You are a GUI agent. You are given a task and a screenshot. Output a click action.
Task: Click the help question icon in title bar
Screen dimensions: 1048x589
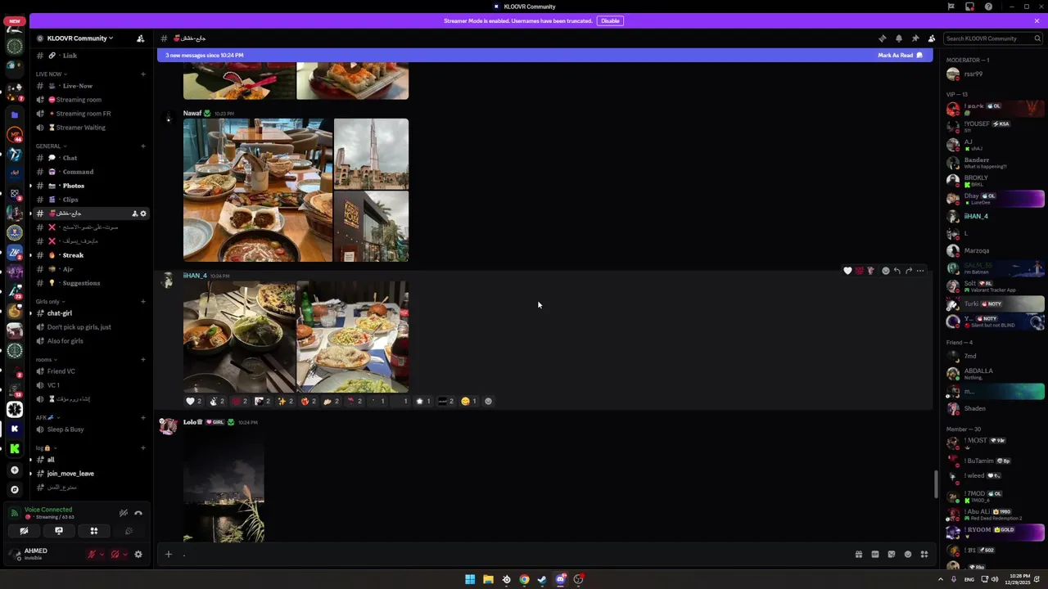coord(988,7)
